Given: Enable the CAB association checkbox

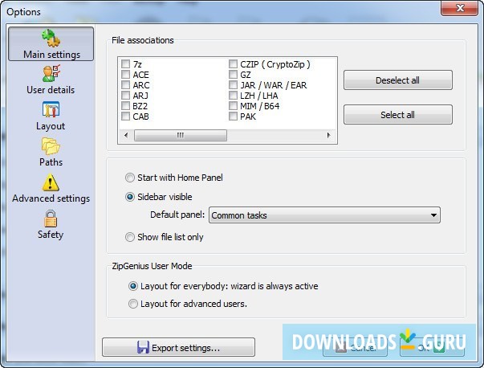Looking at the screenshot, I should coord(126,117).
